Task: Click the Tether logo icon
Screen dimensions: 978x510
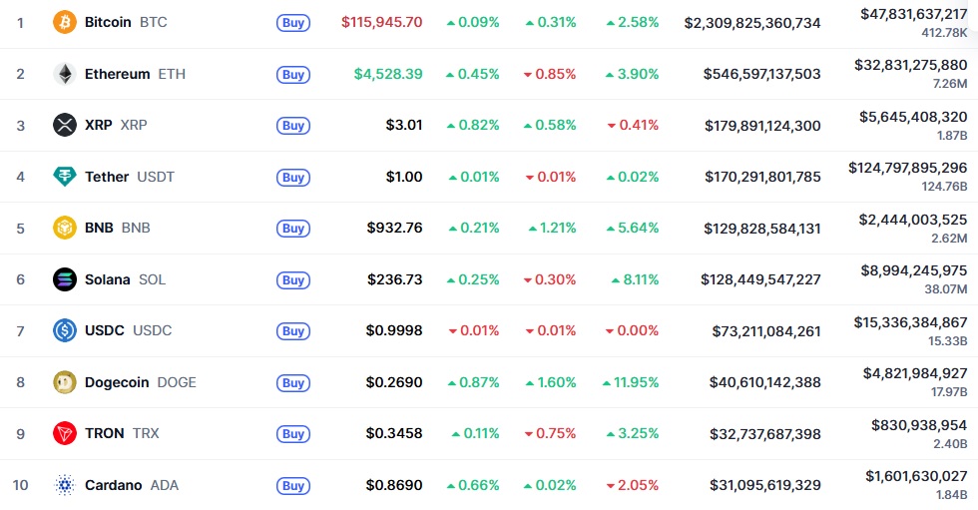Action: 65,177
